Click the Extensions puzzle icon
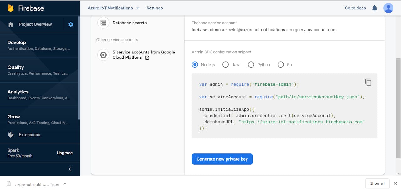 coord(11,135)
